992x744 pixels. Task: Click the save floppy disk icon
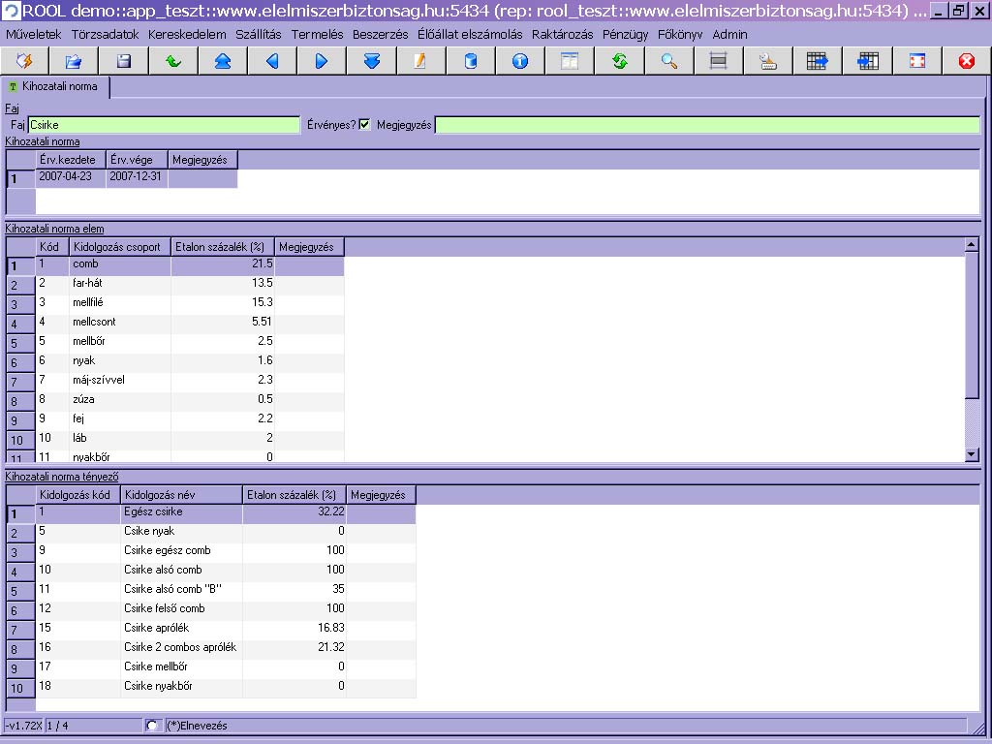(123, 61)
